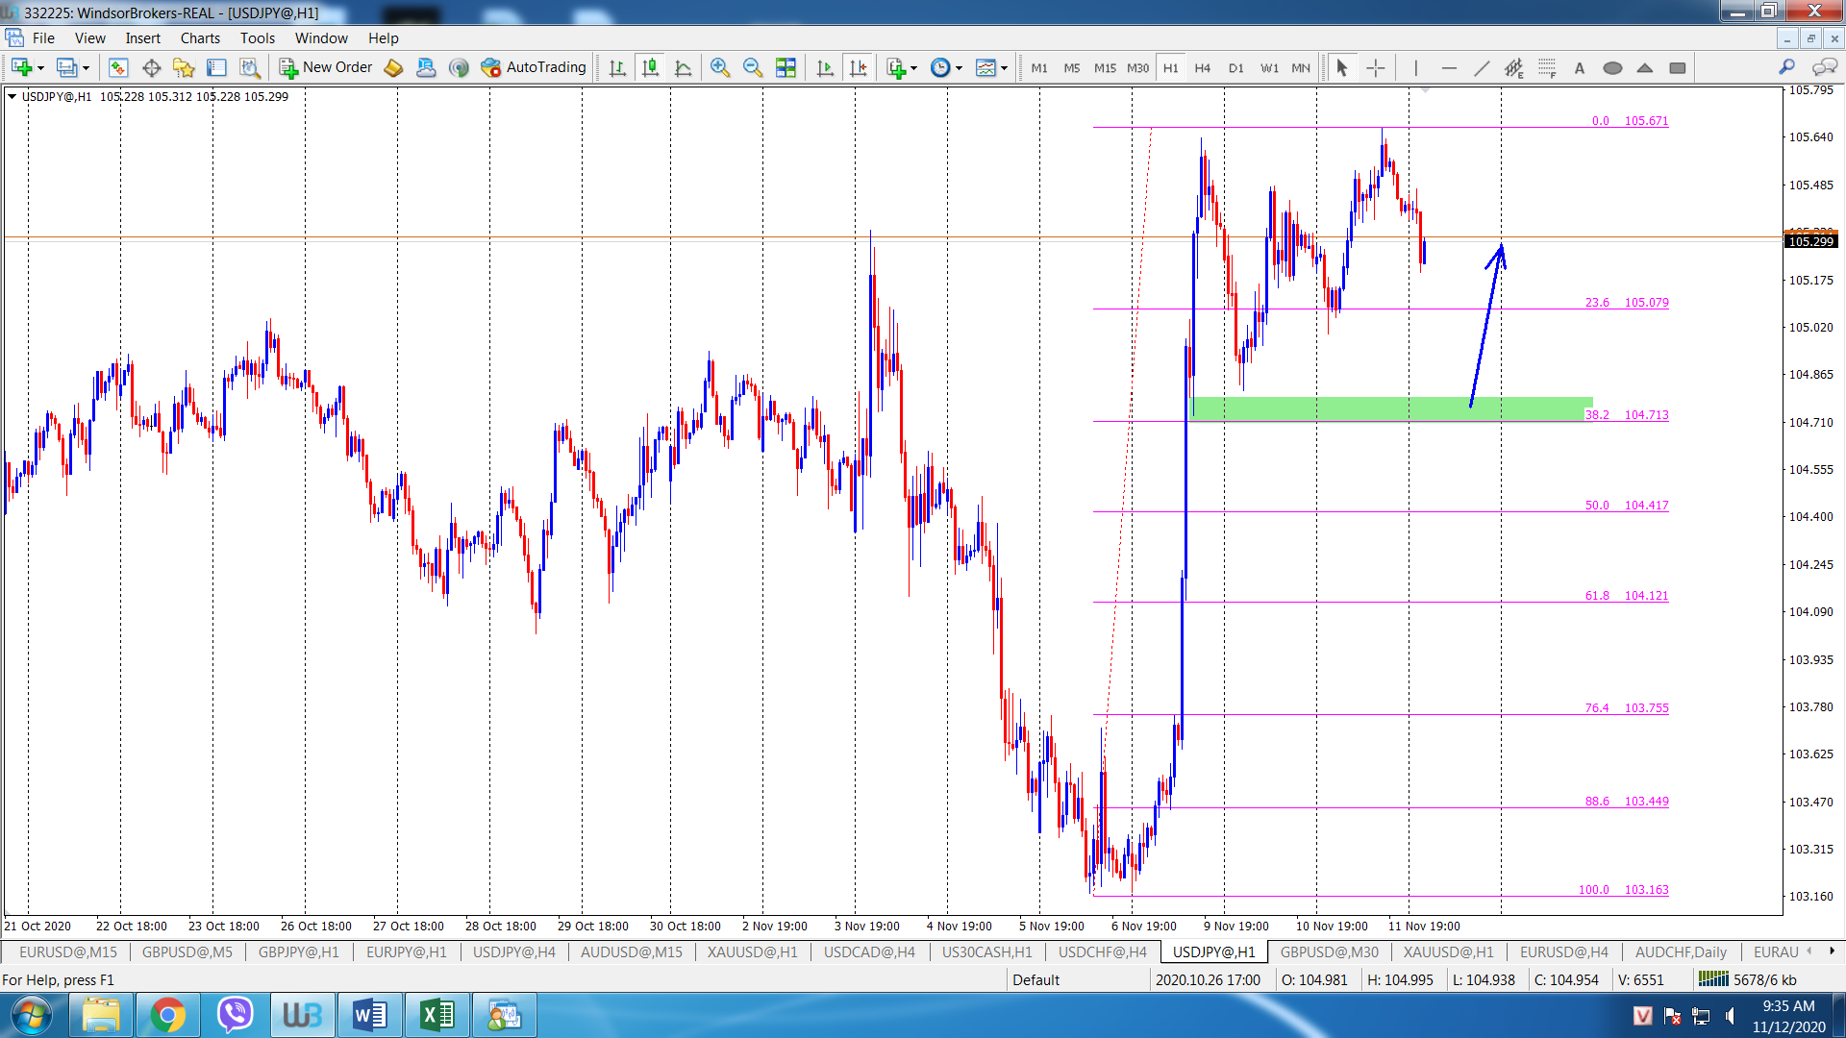This screenshot has width=1846, height=1038.
Task: Select the W1 timeframe
Action: coord(1269,68)
